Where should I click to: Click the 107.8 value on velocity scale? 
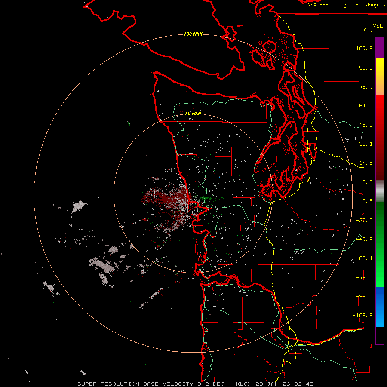[364, 48]
